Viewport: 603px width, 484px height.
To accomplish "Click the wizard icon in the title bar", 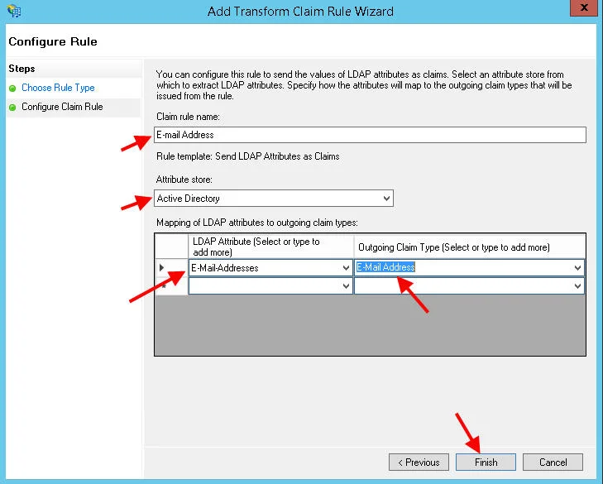I will pos(14,11).
